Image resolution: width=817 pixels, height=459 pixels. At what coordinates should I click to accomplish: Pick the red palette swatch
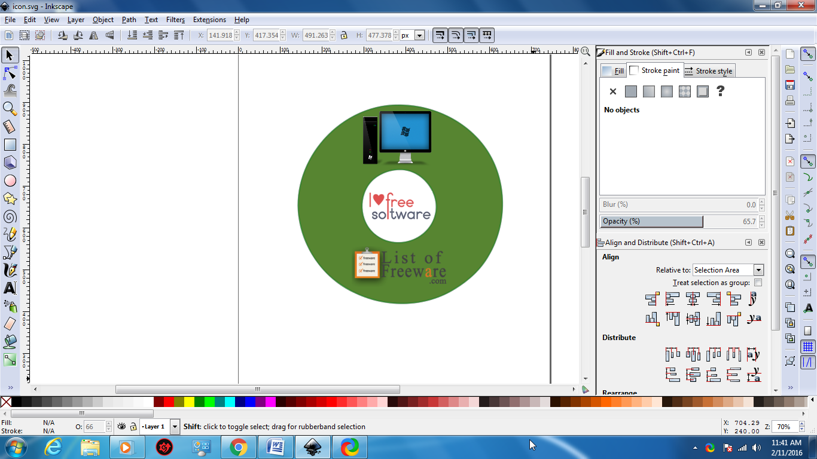click(169, 402)
